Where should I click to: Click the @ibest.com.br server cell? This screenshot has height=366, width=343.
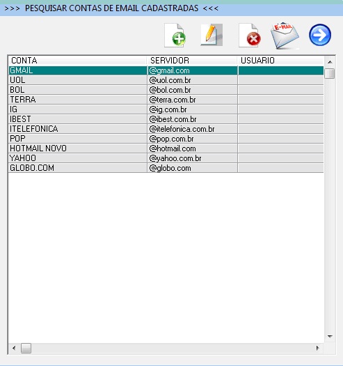point(193,119)
